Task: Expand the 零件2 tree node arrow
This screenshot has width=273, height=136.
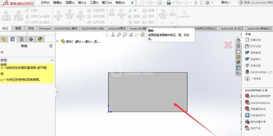Action: point(57,41)
